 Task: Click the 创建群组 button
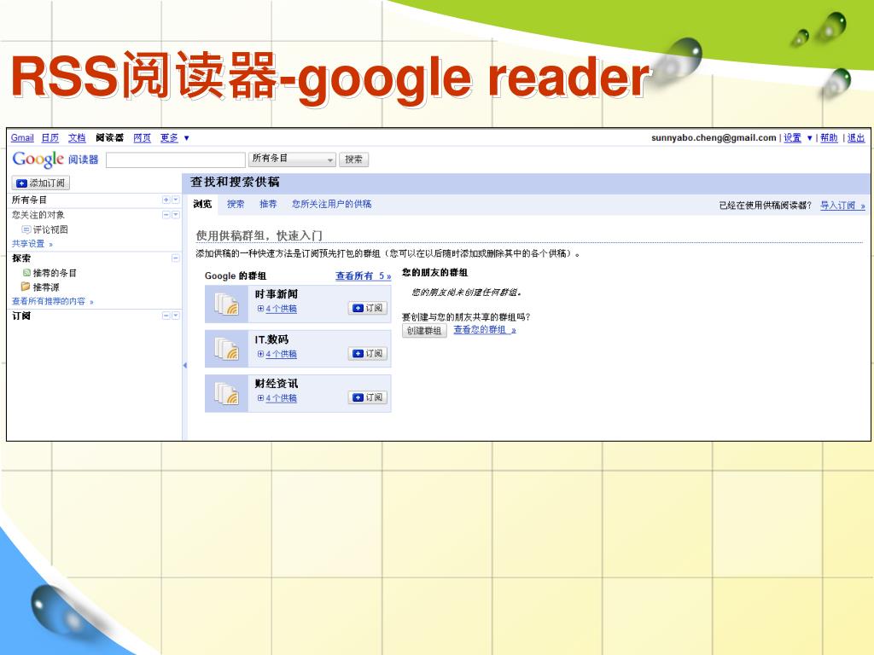(424, 331)
